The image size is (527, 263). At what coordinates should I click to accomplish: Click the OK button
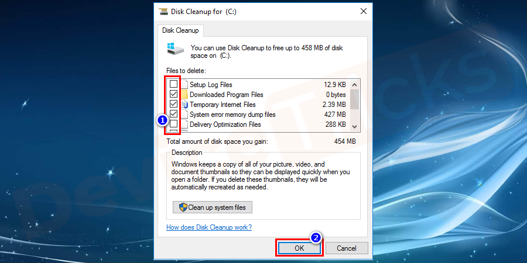pyautogui.click(x=299, y=248)
